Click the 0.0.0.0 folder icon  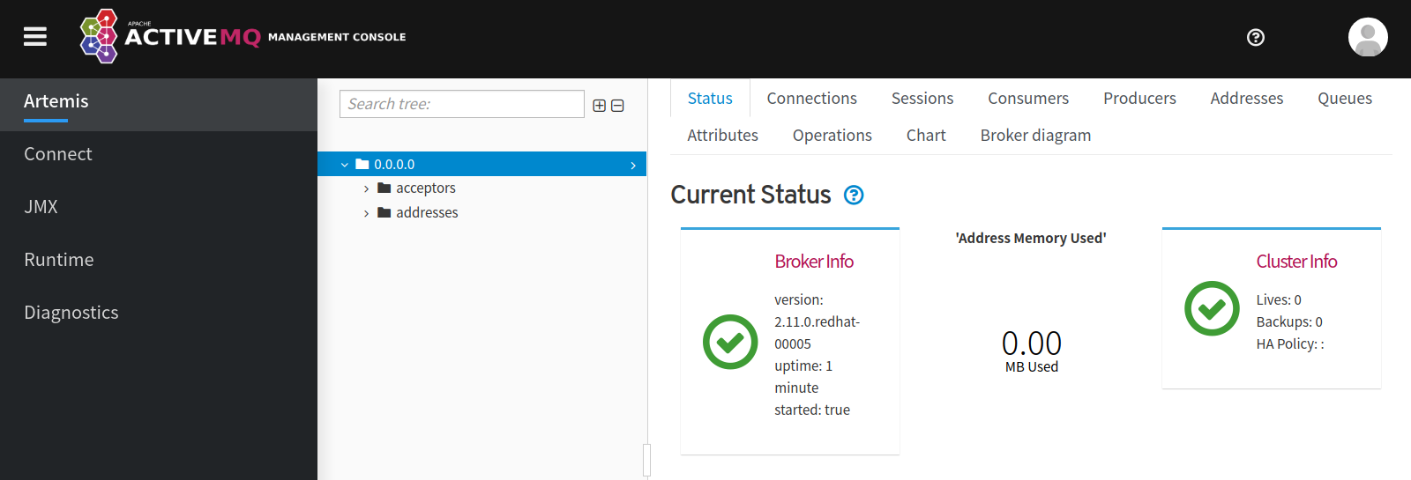pyautogui.click(x=362, y=164)
